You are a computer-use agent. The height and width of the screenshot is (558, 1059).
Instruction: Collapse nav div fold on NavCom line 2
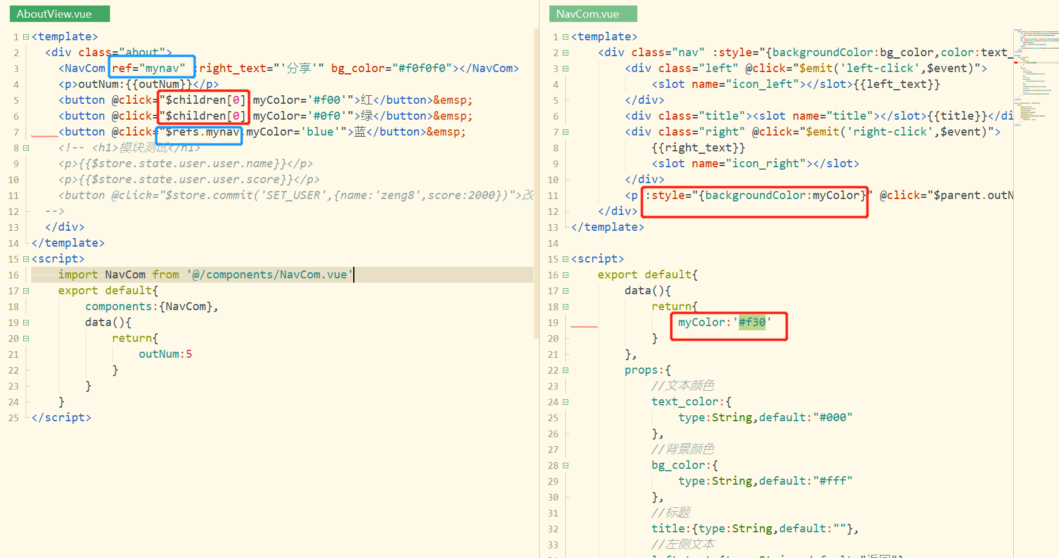(x=565, y=53)
